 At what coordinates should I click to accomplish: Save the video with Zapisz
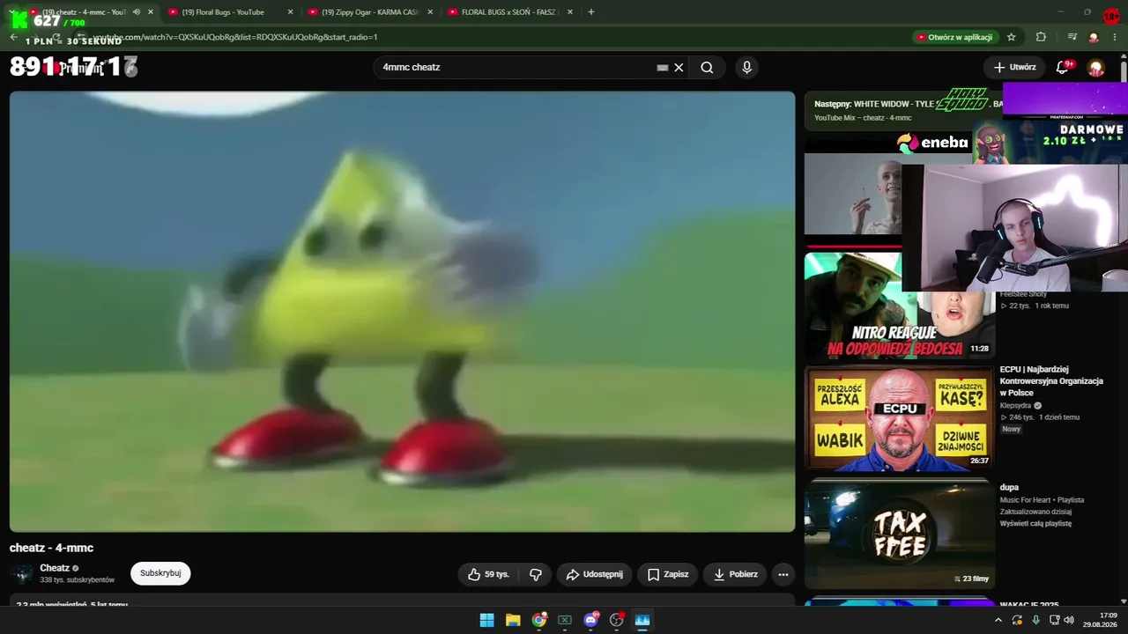coord(667,574)
